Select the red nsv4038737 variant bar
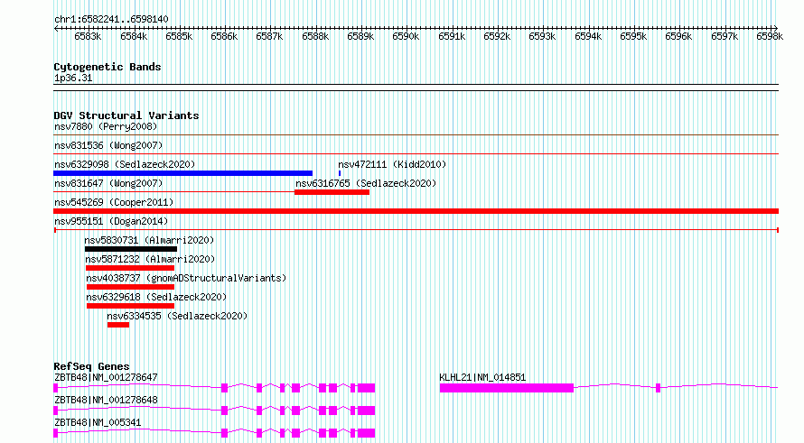This screenshot has width=804, height=443. coord(130,287)
